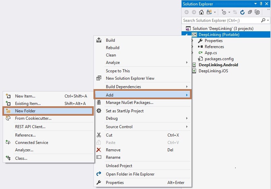Click in the Search Solution Explorer field
The width and height of the screenshot is (271, 189).
(220, 21)
